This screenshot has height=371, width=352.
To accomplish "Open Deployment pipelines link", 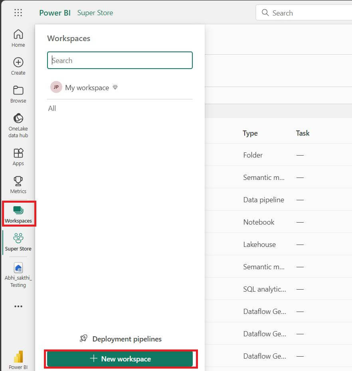I will point(127,339).
